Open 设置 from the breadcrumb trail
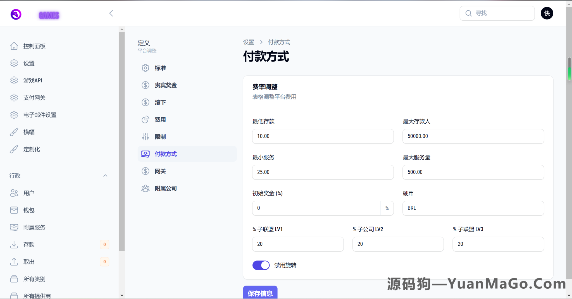This screenshot has height=299, width=572. click(248, 42)
